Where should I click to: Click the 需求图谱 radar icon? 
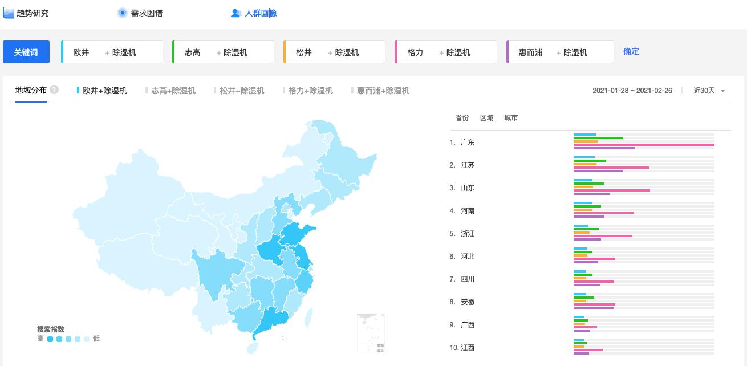click(122, 12)
